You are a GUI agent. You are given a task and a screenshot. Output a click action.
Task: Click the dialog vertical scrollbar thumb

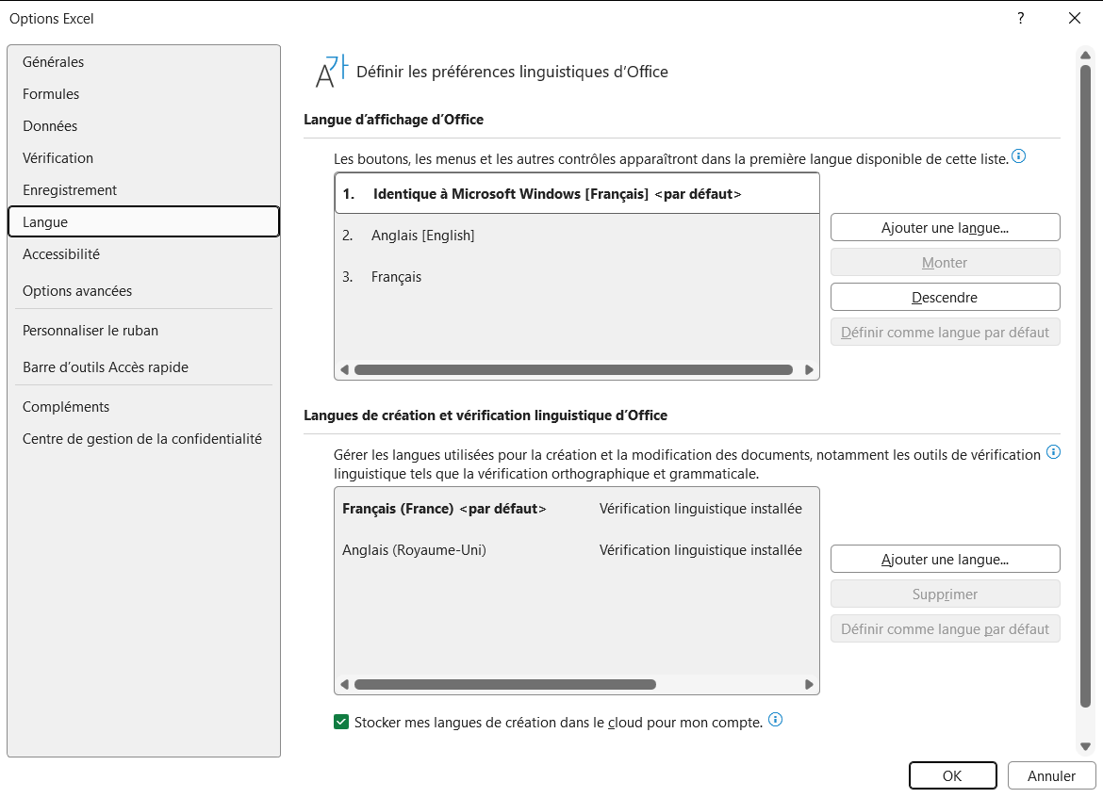[1085, 385]
